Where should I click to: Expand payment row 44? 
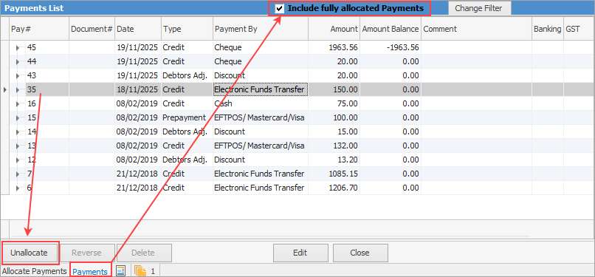point(18,62)
